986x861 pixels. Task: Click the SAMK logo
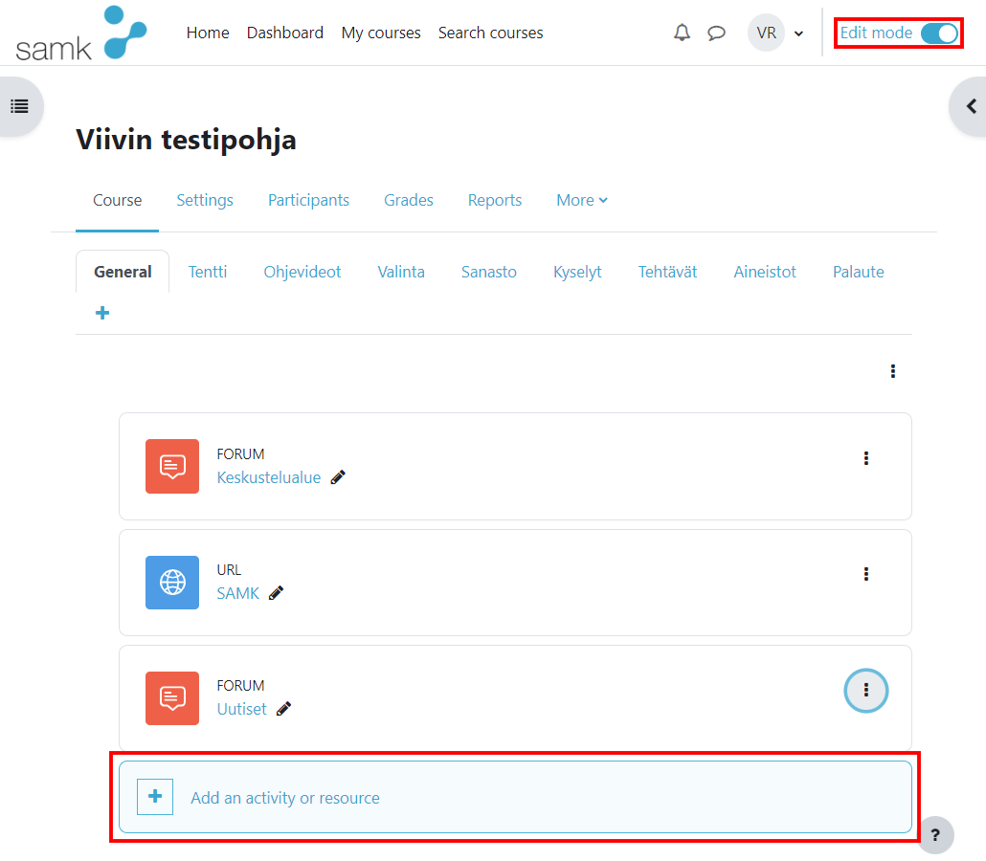(79, 33)
